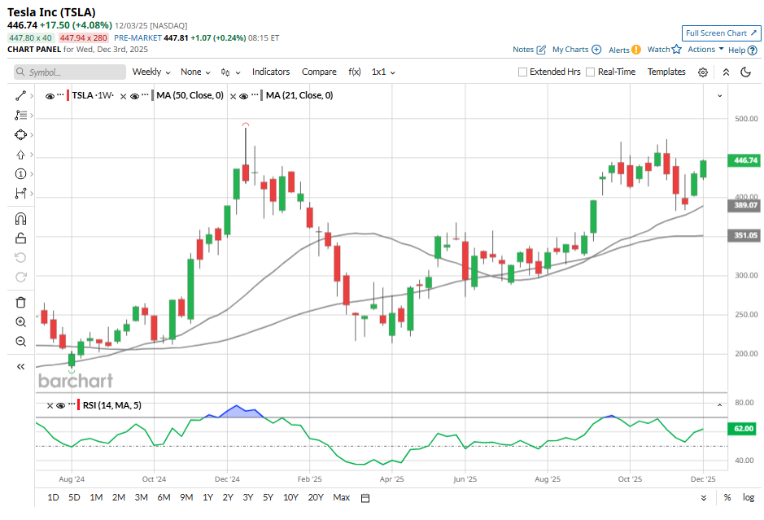Add to watchlist with star icon
The width and height of the screenshot is (764, 520).
click(x=676, y=49)
